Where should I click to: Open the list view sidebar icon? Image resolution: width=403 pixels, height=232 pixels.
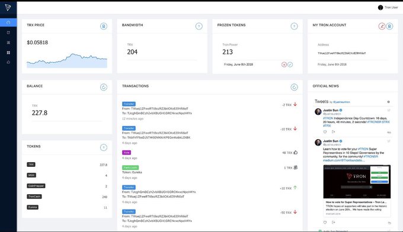click(8, 43)
